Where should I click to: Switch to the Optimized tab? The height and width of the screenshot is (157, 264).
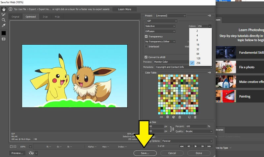click(31, 17)
